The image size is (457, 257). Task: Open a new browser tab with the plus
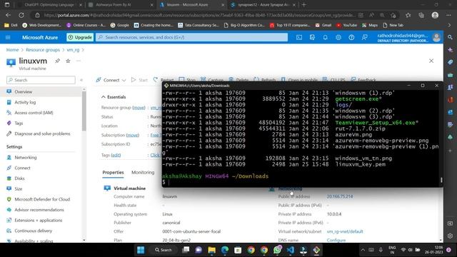pyautogui.click(x=304, y=5)
